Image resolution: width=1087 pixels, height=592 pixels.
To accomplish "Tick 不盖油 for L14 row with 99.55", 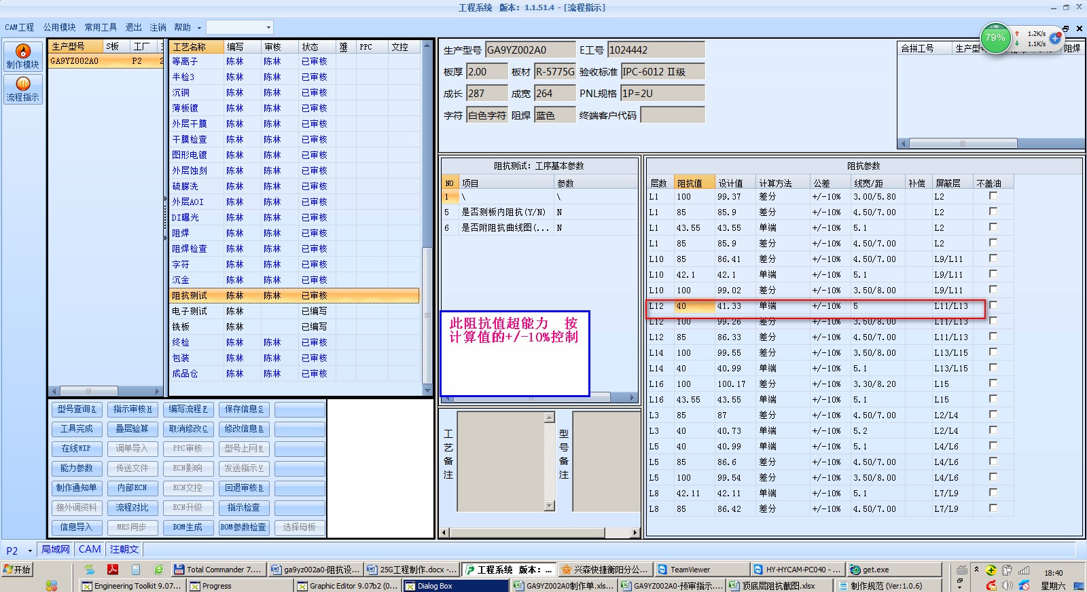I will click(x=993, y=352).
